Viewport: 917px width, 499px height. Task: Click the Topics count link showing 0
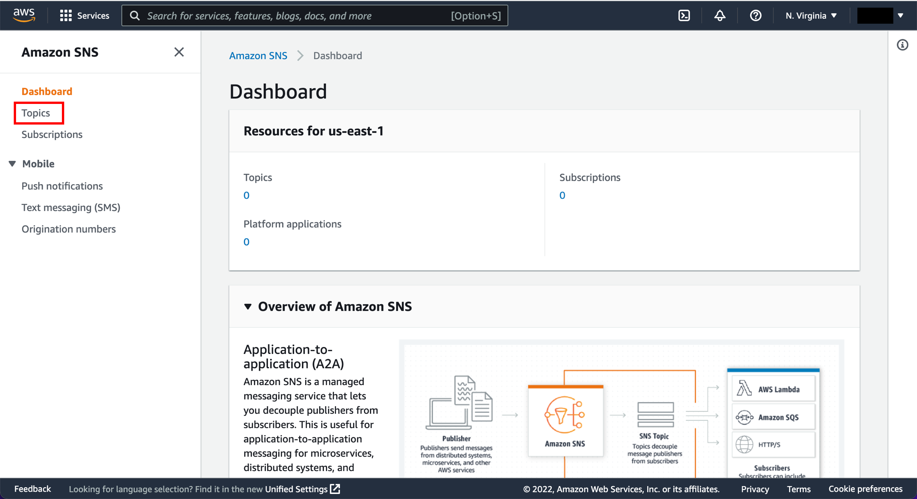(x=246, y=195)
